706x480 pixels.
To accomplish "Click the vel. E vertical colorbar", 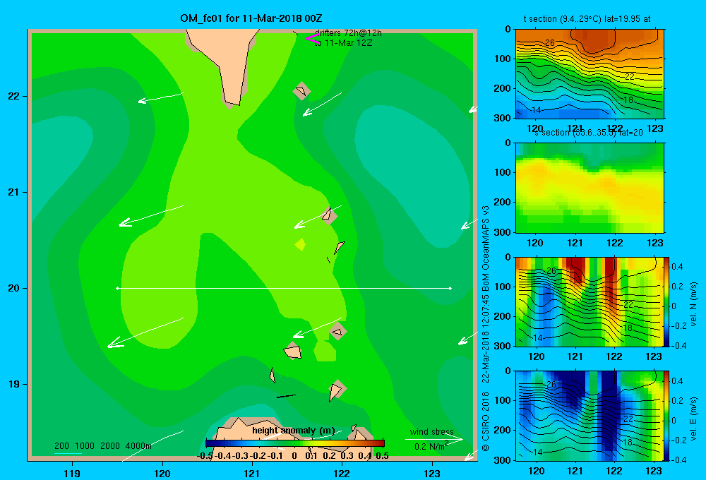I will [666, 416].
